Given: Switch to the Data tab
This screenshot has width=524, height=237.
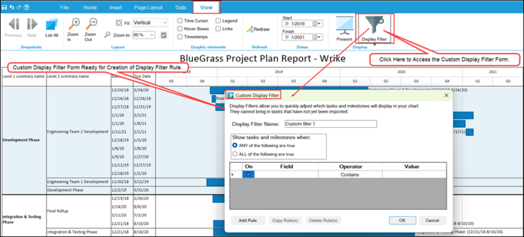Looking at the screenshot, I should point(181,7).
